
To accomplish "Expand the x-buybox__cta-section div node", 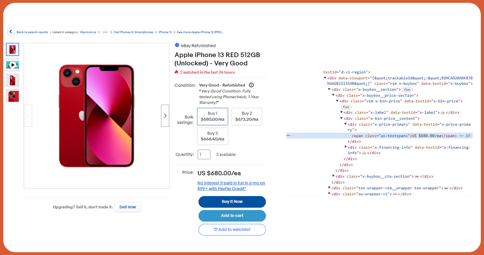I will tap(333, 176).
